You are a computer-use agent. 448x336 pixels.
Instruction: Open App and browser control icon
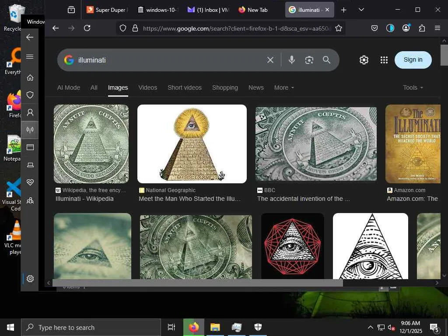click(x=30, y=147)
